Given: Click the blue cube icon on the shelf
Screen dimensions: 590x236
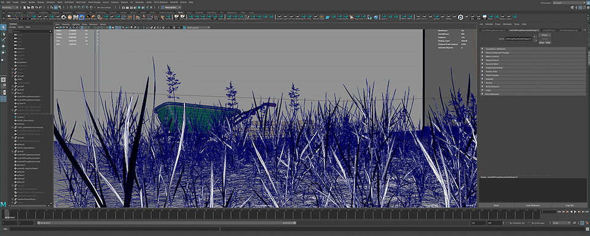Looking at the screenshot, I should point(376,17).
